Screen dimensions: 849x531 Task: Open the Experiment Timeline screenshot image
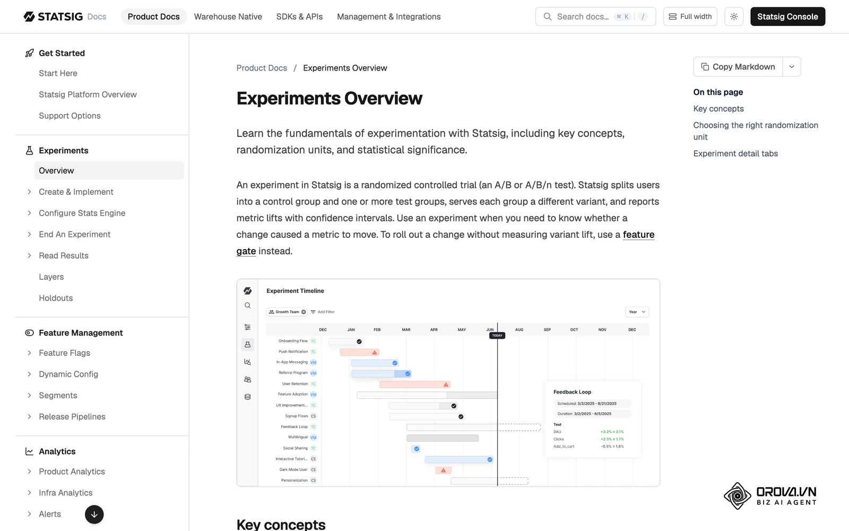(448, 382)
